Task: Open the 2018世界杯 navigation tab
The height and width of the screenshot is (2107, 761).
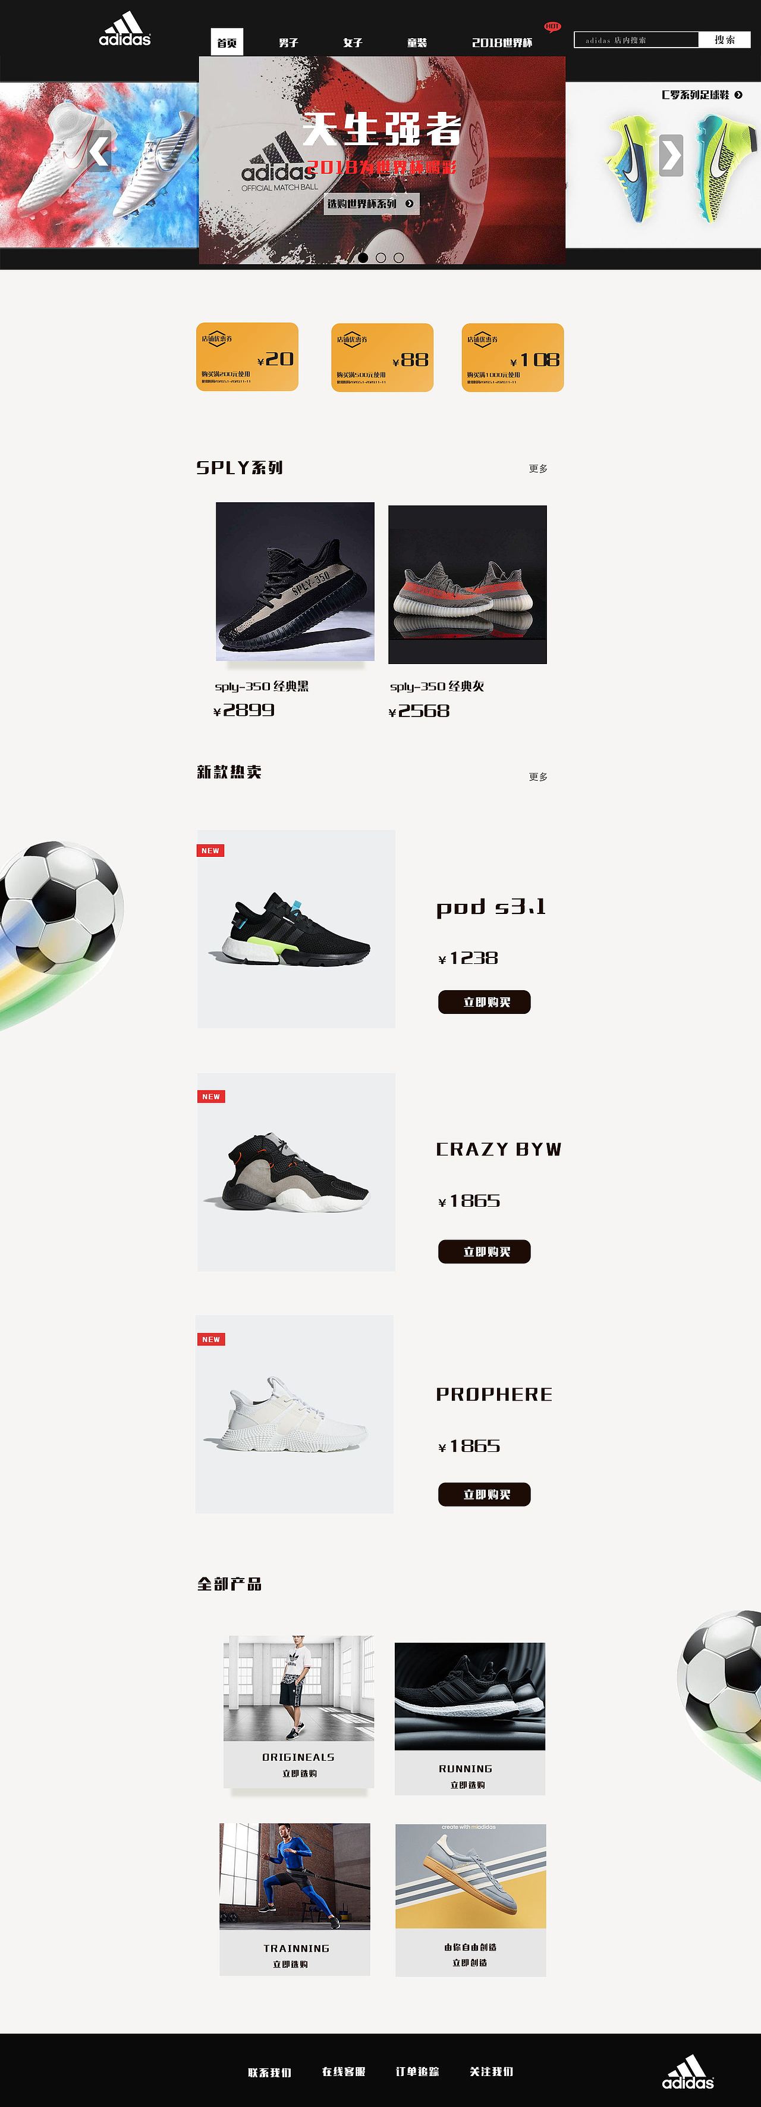Action: pos(502,42)
